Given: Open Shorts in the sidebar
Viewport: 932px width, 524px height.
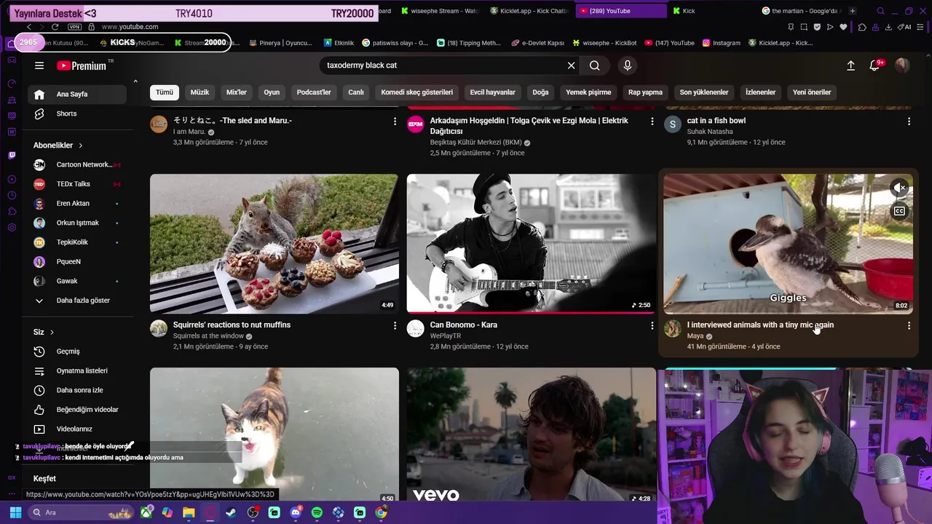Looking at the screenshot, I should coord(79,114).
